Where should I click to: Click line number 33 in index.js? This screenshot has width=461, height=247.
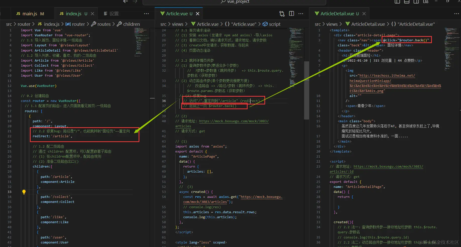(x=9, y=192)
